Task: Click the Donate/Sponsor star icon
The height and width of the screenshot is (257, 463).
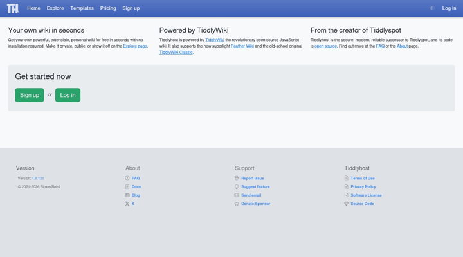Action: click(237, 204)
